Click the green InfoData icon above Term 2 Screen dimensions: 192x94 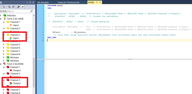pyautogui.click(x=5, y=15)
